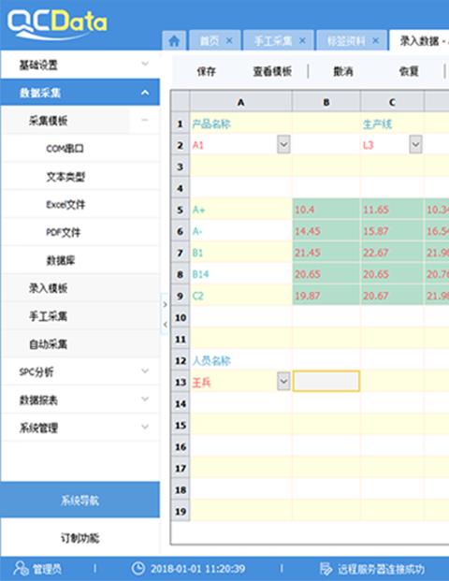Screen dimensions: 449x581
Task: Open the L3 production line dropdown
Action: 415,144
